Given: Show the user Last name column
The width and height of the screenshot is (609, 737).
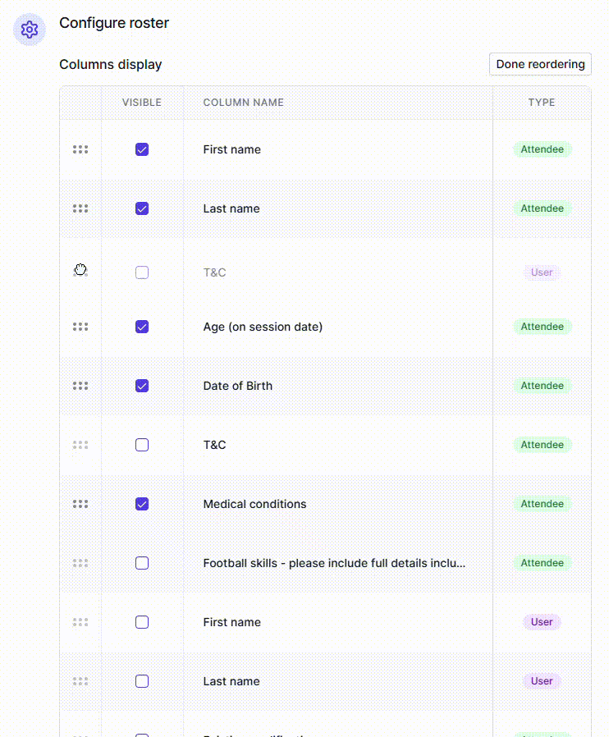Looking at the screenshot, I should [142, 681].
